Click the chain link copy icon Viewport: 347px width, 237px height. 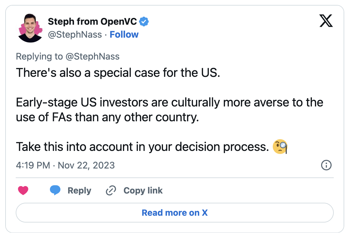click(x=111, y=191)
